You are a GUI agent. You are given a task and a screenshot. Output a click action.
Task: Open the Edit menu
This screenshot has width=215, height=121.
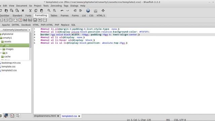(x=5, y=6)
